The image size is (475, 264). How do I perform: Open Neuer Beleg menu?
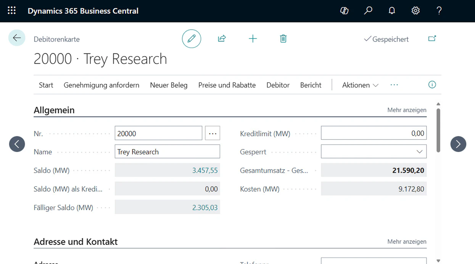click(x=169, y=85)
